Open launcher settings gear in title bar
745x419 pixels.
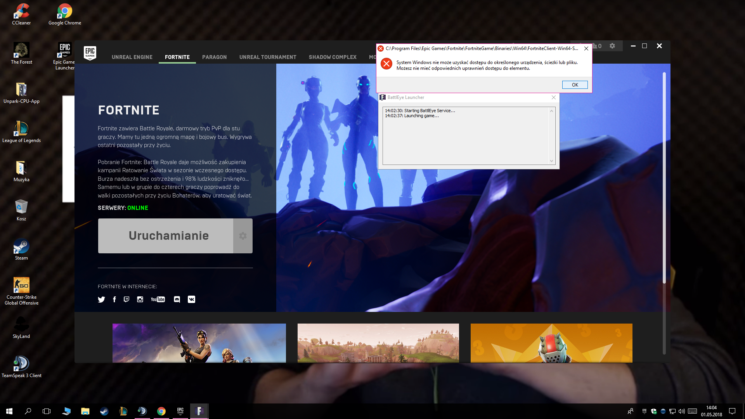612,46
